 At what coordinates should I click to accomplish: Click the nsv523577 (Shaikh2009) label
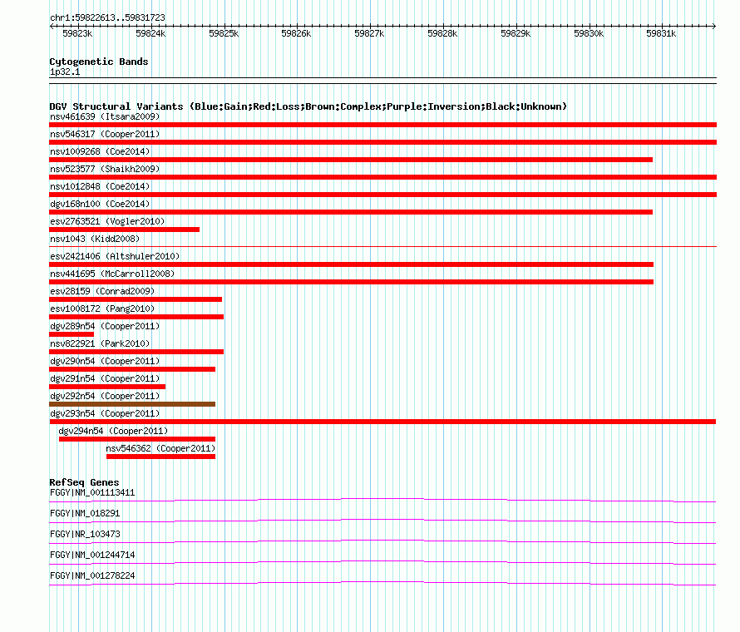tap(105, 169)
